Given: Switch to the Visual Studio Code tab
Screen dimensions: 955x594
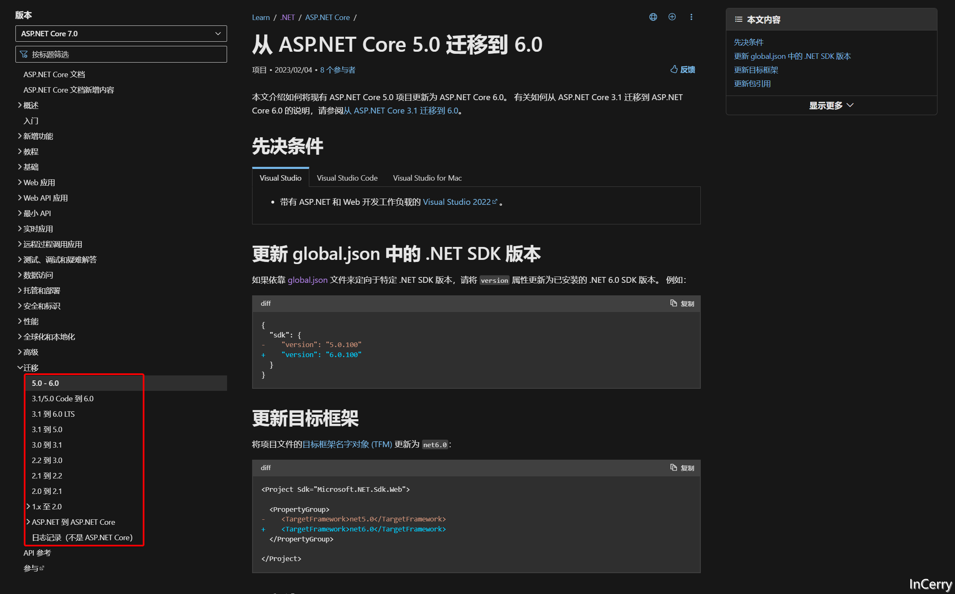Looking at the screenshot, I should [347, 178].
